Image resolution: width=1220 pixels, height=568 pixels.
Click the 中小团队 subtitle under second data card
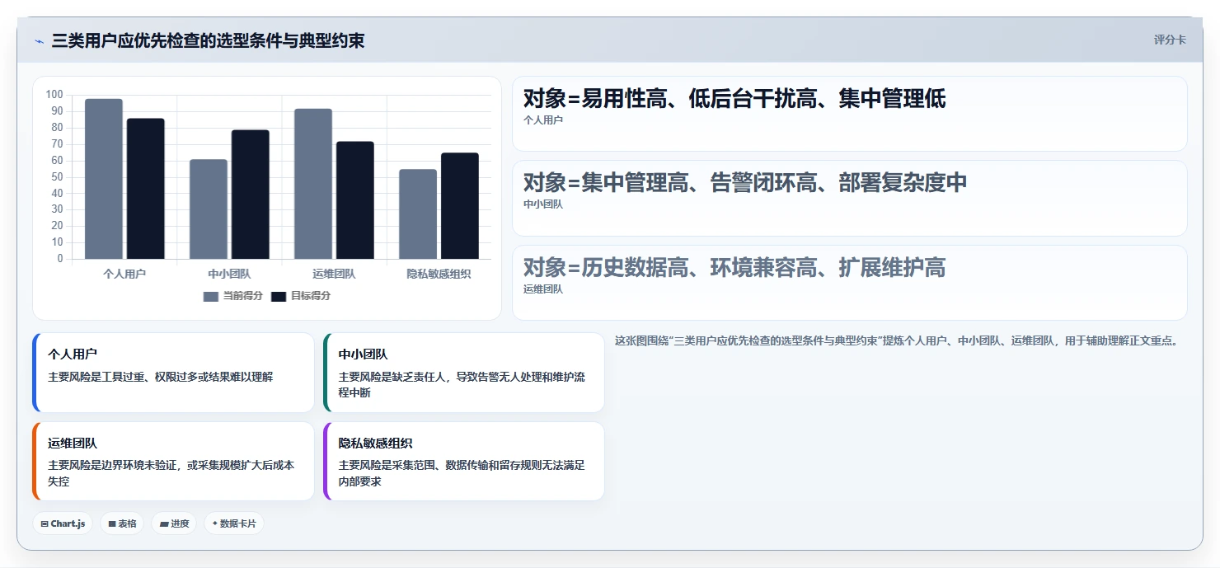(543, 204)
